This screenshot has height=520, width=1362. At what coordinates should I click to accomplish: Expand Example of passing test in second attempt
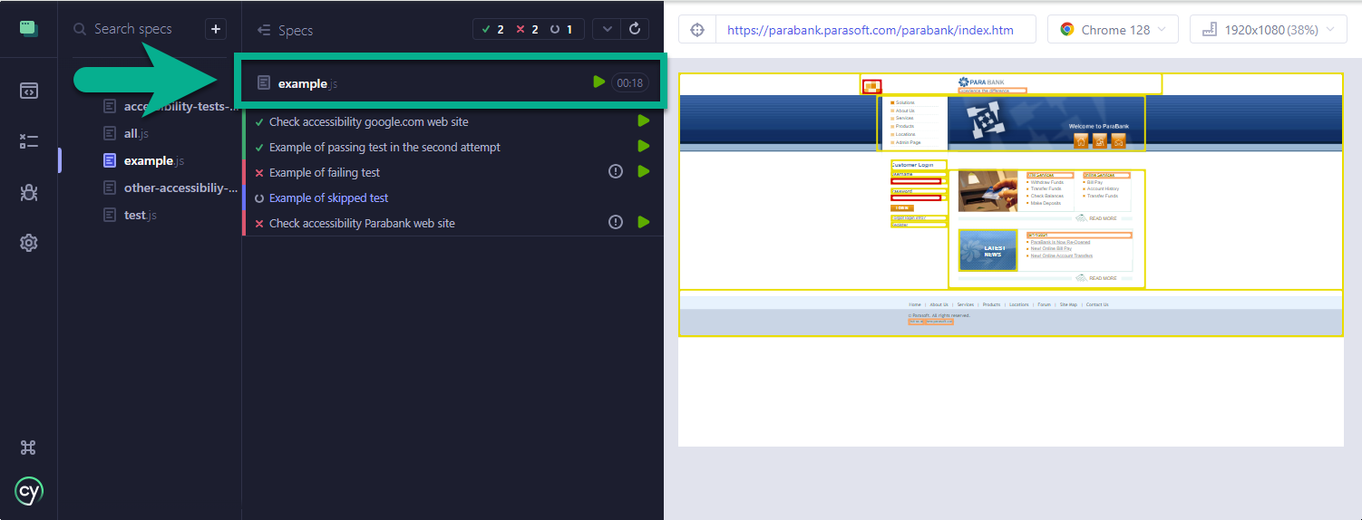coord(384,147)
